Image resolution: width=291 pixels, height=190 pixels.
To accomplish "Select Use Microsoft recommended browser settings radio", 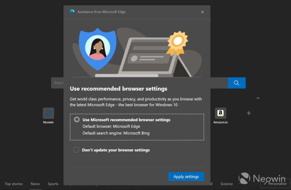I will [77, 120].
